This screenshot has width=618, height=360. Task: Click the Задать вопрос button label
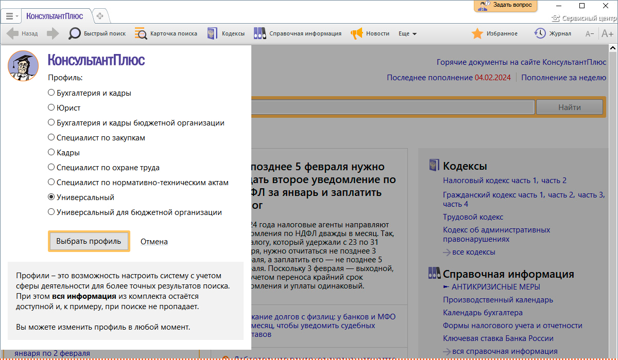click(512, 5)
